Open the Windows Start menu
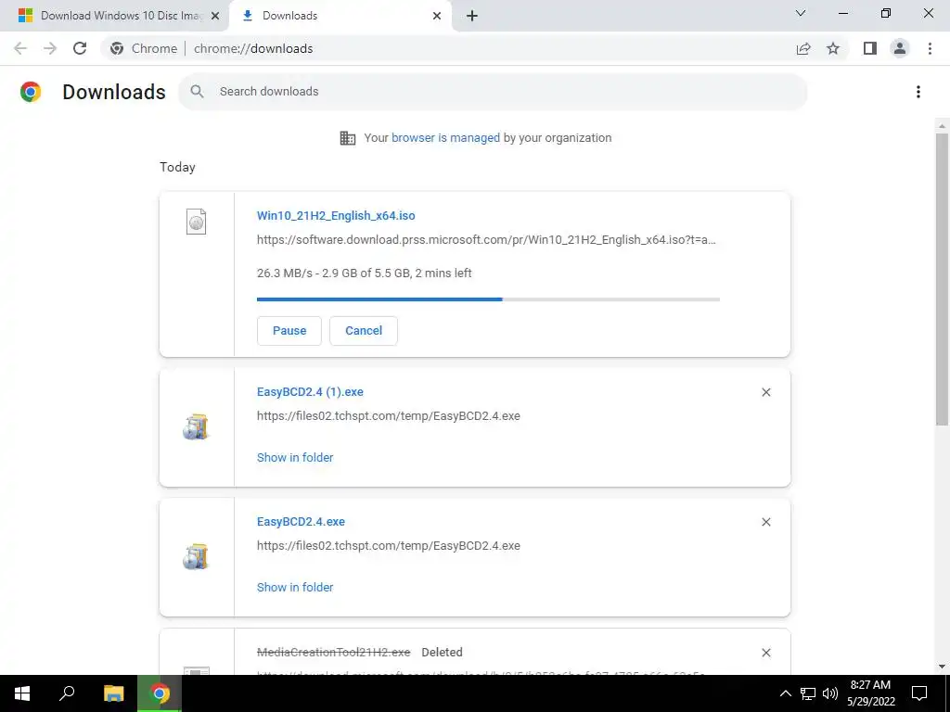The height and width of the screenshot is (712, 950). coord(22,693)
